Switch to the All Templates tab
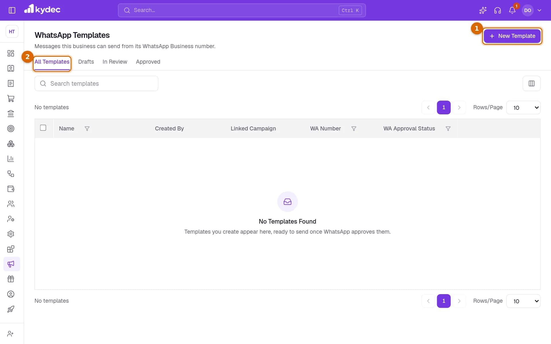This screenshot has width=551, height=344. [52, 62]
